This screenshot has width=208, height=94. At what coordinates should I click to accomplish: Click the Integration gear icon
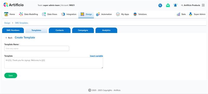pos(63,14)
